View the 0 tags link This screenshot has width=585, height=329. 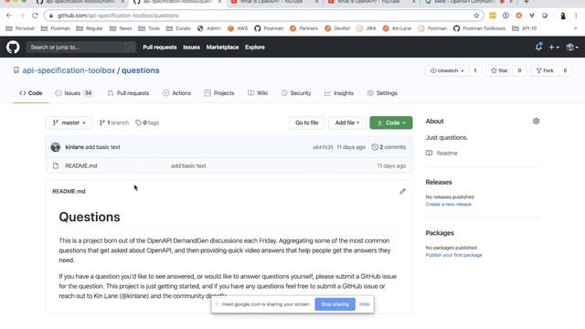[147, 122]
